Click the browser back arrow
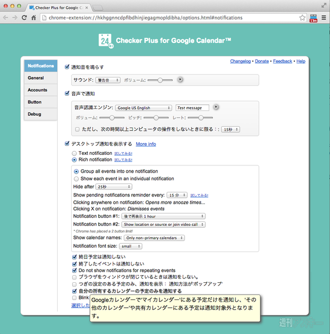 6,18
